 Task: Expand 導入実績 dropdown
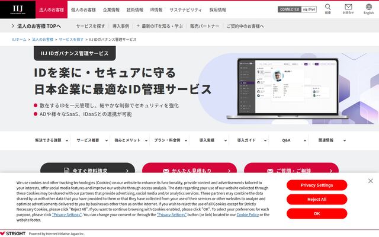[210, 140]
